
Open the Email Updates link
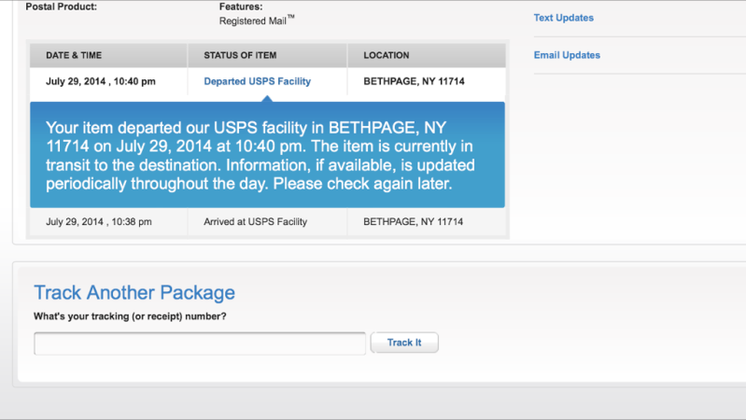pyautogui.click(x=567, y=55)
